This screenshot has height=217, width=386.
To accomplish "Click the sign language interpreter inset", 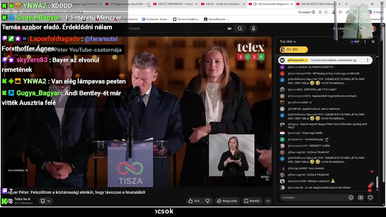I will tap(232, 155).
